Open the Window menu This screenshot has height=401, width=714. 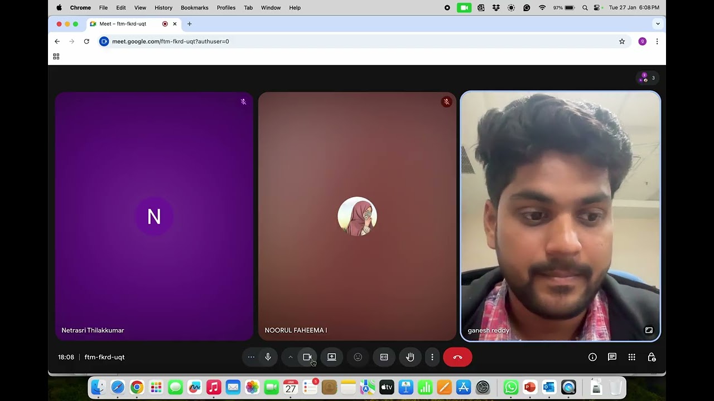(271, 8)
